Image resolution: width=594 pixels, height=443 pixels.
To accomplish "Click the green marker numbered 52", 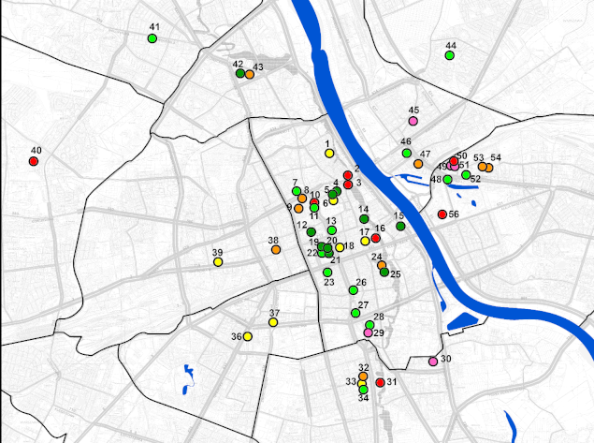I will [x=466, y=175].
